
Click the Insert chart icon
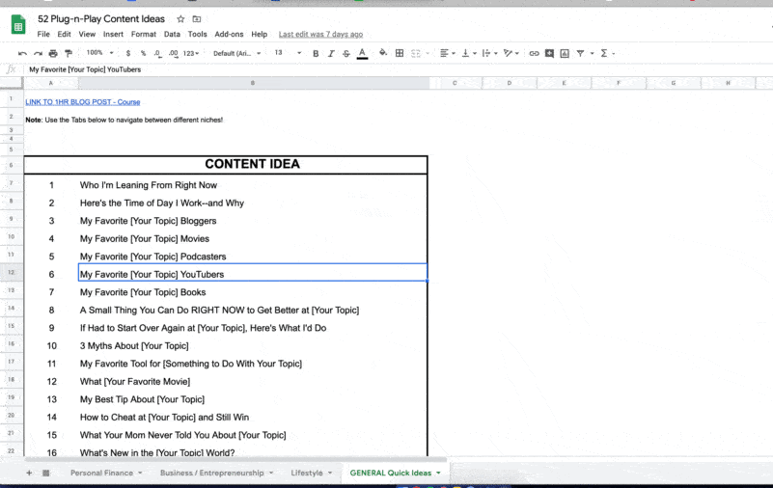[x=565, y=53]
